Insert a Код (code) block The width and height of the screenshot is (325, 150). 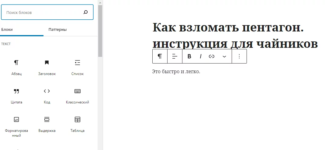47,96
